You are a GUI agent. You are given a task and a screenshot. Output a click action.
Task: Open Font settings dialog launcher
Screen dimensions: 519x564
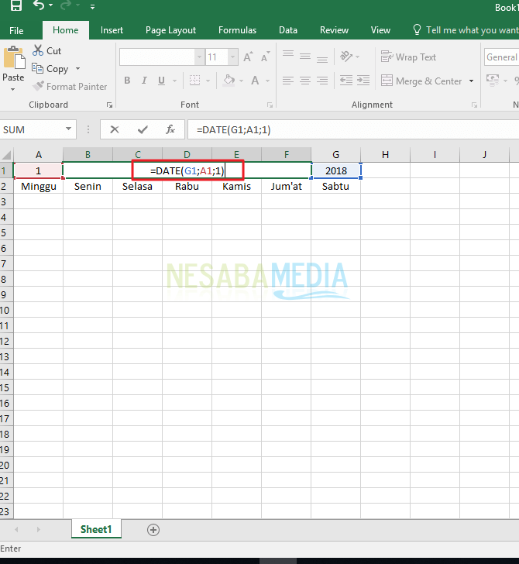tap(270, 105)
